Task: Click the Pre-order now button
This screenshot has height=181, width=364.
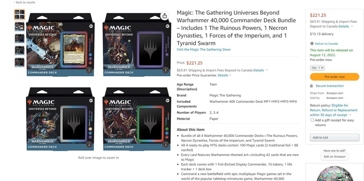Action: [334, 77]
